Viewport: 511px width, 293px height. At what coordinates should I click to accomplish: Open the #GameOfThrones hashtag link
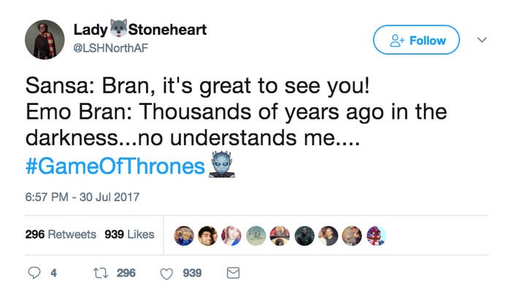click(x=115, y=166)
